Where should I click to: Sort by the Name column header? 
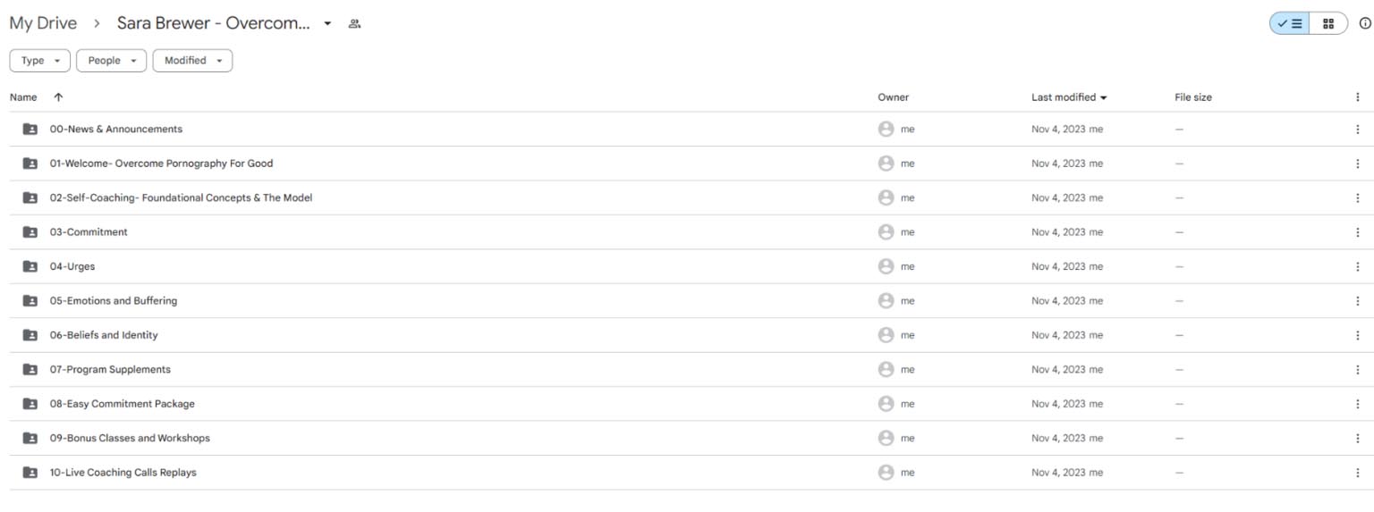23,97
